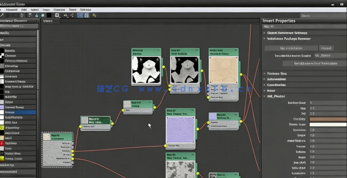Select the node with the beige stone preview
347x178 pixels.
click(223, 75)
